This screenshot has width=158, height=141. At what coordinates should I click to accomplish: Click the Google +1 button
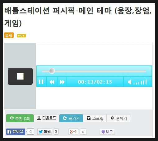point(73,132)
